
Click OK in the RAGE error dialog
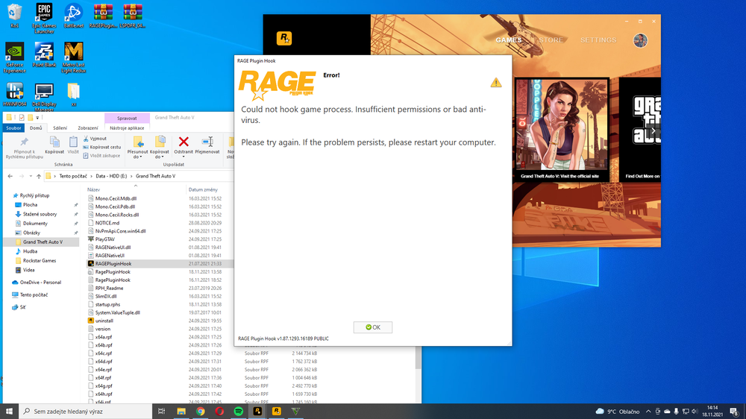[372, 327]
